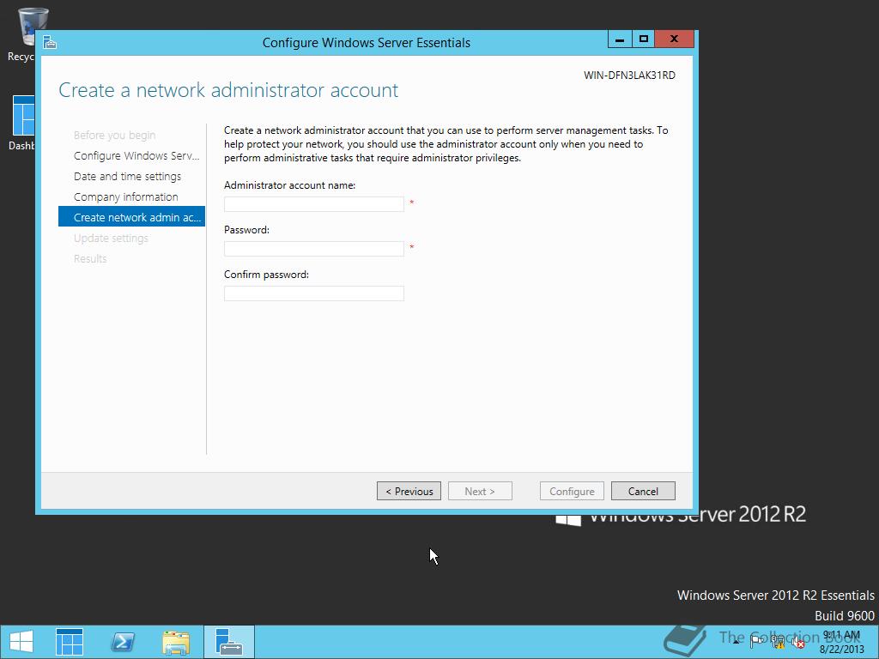
Task: Click the Next button
Action: click(x=480, y=491)
